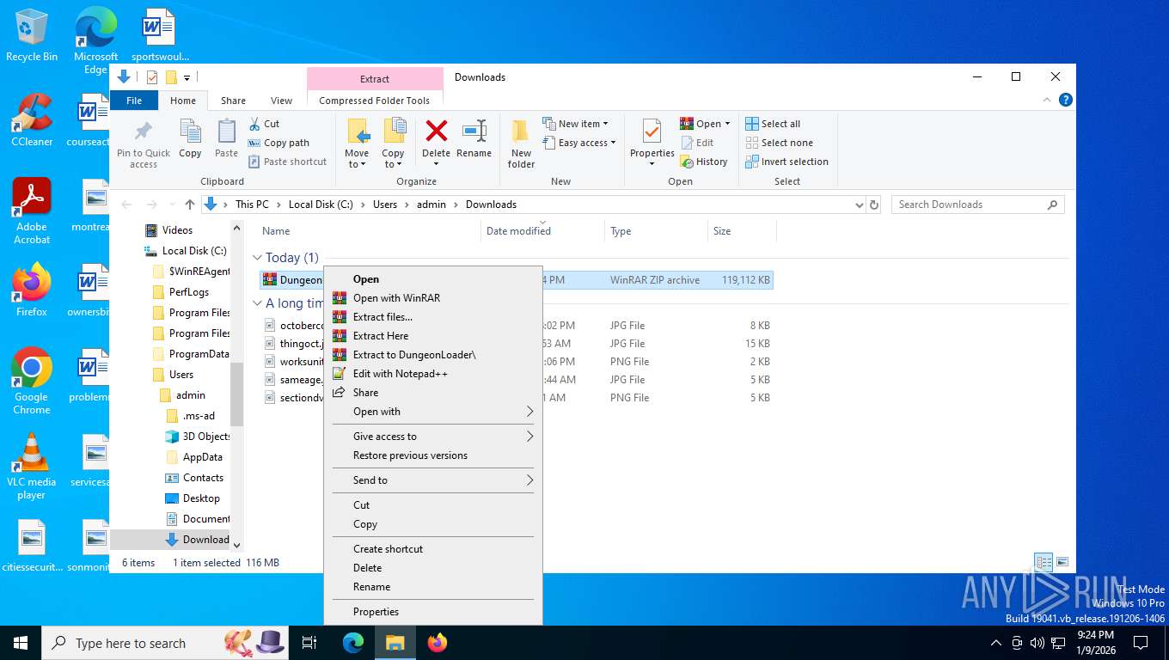The height and width of the screenshot is (660, 1169).
Task: Open the File tab
Action: pos(134,101)
